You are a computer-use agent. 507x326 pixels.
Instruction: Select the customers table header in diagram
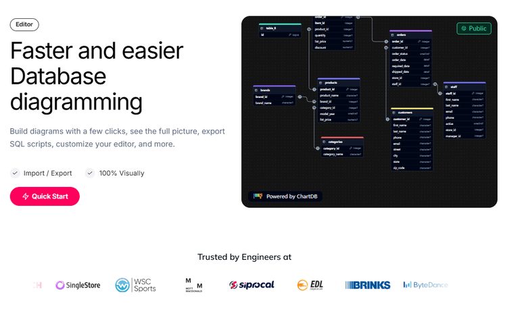tap(412, 112)
